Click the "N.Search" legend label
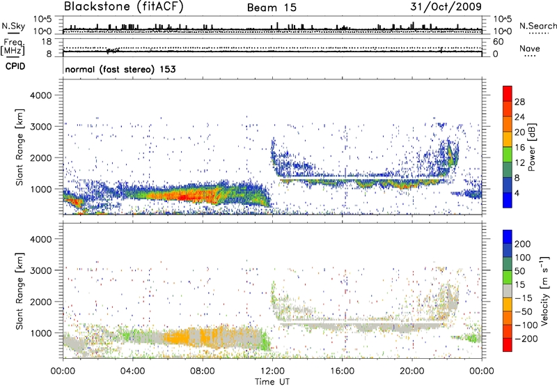 point(538,26)
